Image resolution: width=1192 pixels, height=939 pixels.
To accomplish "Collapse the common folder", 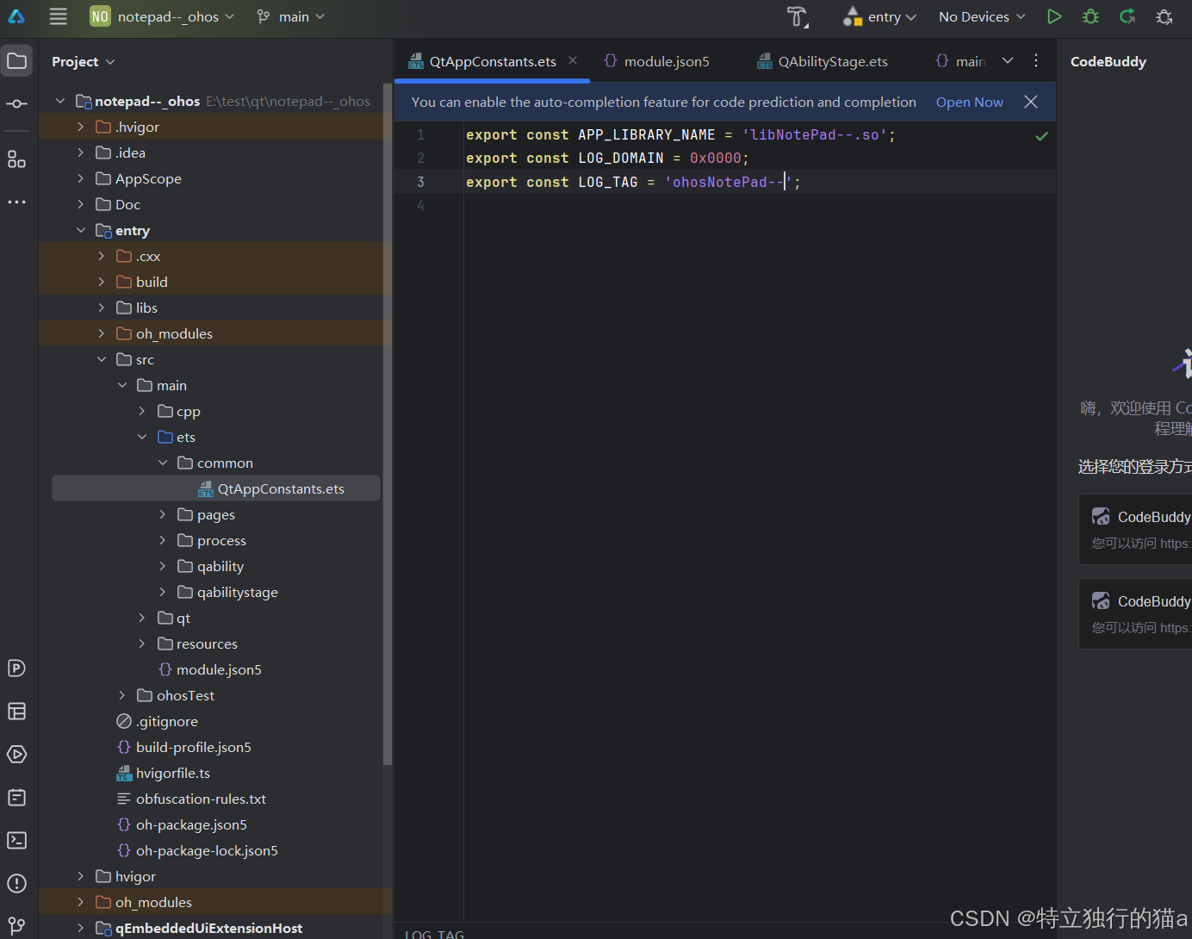I will [164, 463].
